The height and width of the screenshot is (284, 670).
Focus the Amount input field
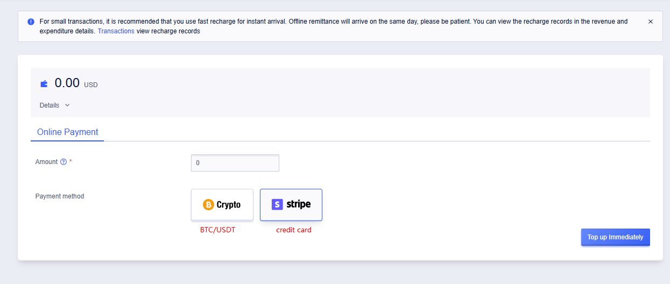click(235, 163)
